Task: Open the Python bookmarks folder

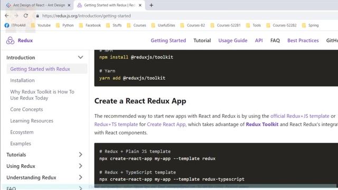Action: click(x=64, y=25)
